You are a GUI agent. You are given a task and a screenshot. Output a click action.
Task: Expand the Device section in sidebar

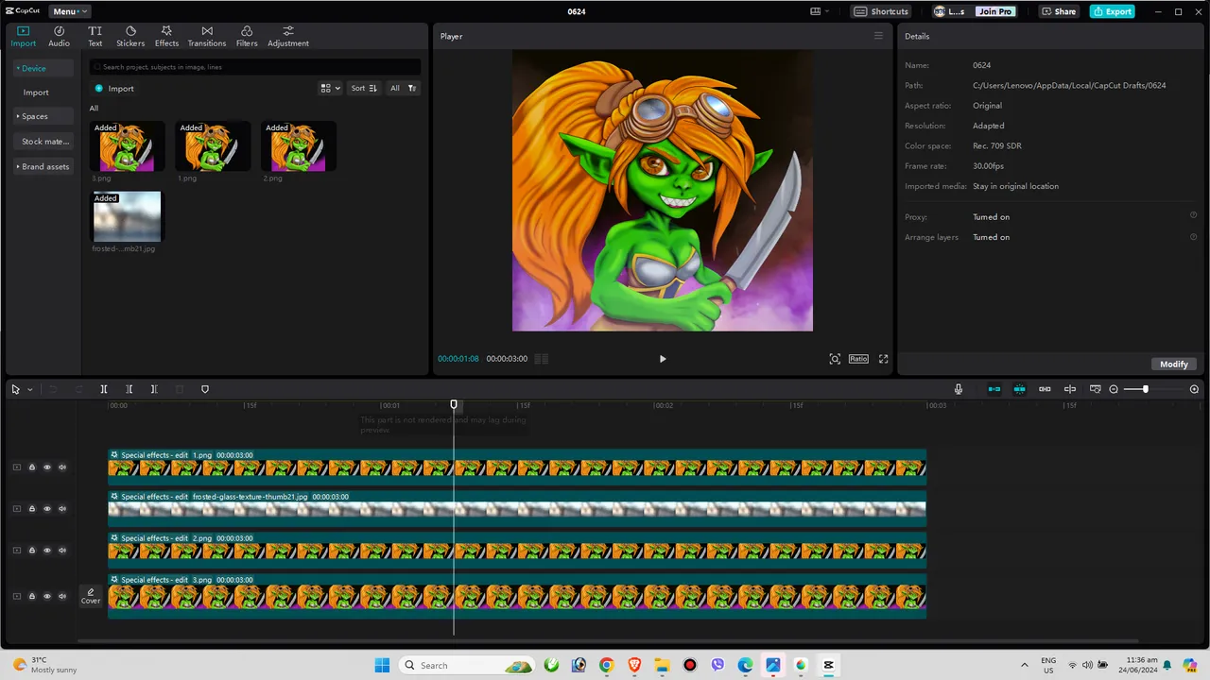coord(43,68)
